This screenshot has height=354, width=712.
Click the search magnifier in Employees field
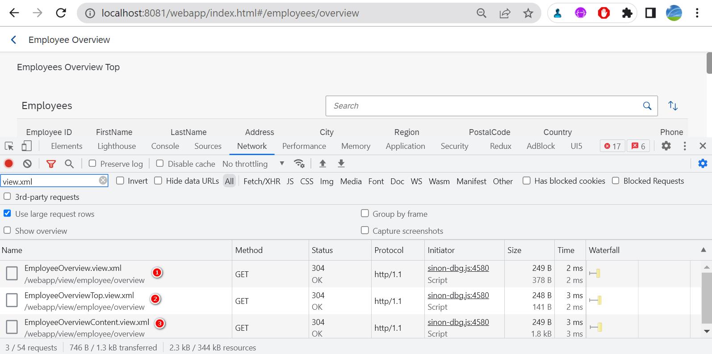tap(647, 106)
